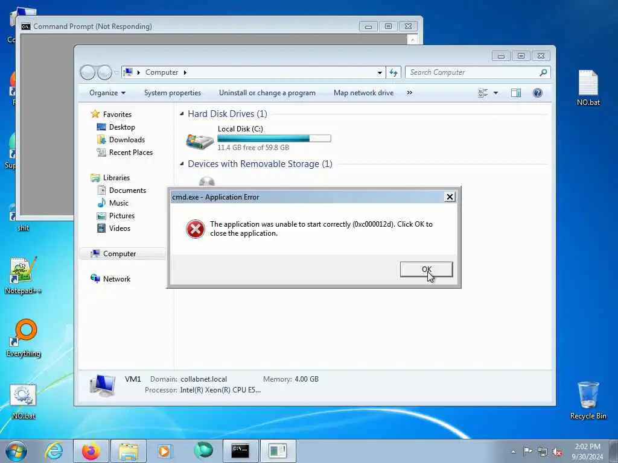Open the Videos library

click(x=119, y=228)
